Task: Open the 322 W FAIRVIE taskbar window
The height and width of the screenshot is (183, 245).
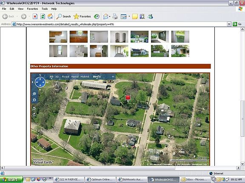Action: tap(69, 180)
